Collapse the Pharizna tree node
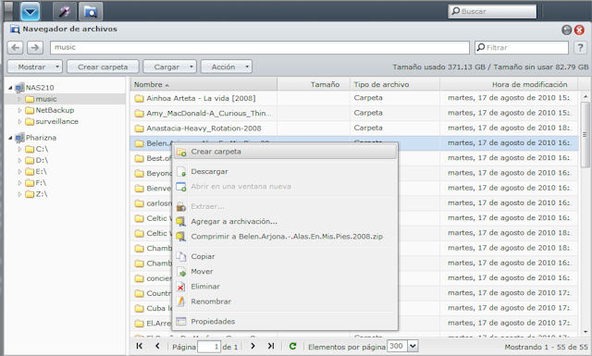The image size is (592, 356). point(10,138)
